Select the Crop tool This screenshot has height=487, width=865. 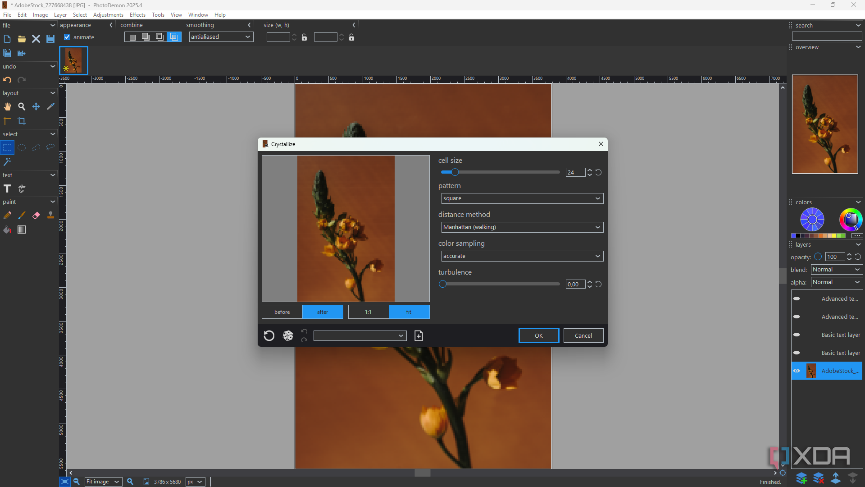(22, 121)
